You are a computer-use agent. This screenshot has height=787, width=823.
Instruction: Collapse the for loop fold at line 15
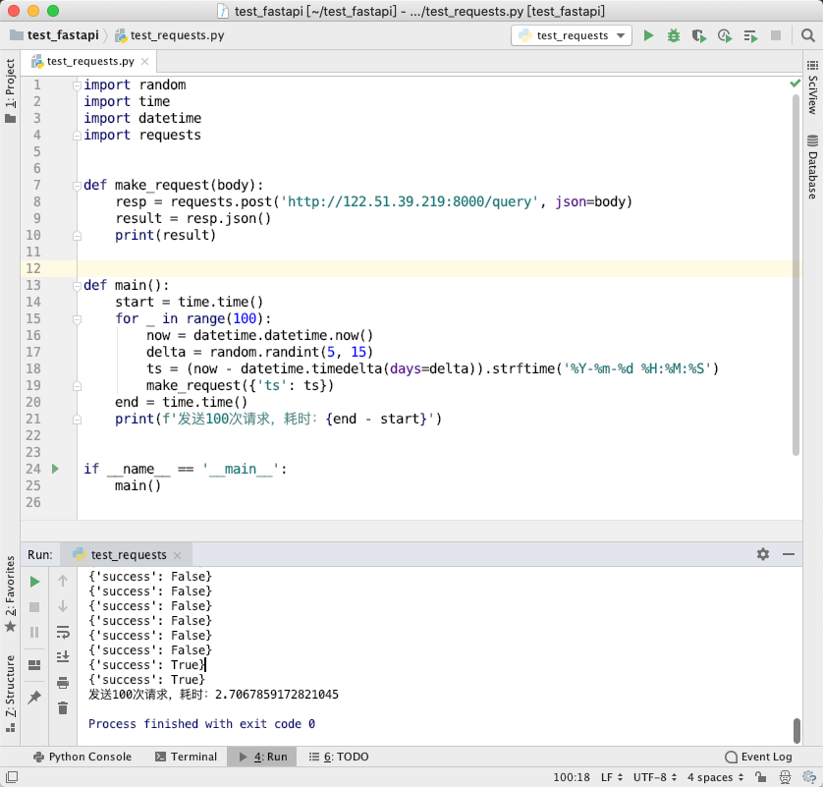77,319
